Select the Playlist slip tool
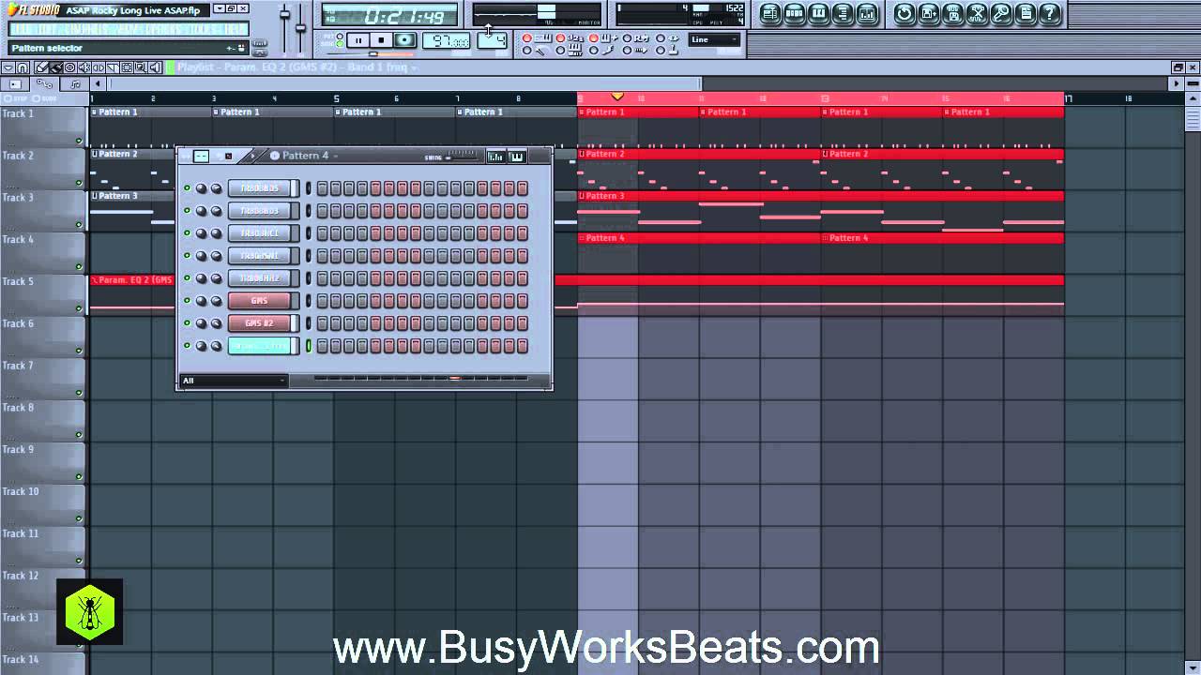Viewport: 1201px width, 675px height. pos(99,67)
